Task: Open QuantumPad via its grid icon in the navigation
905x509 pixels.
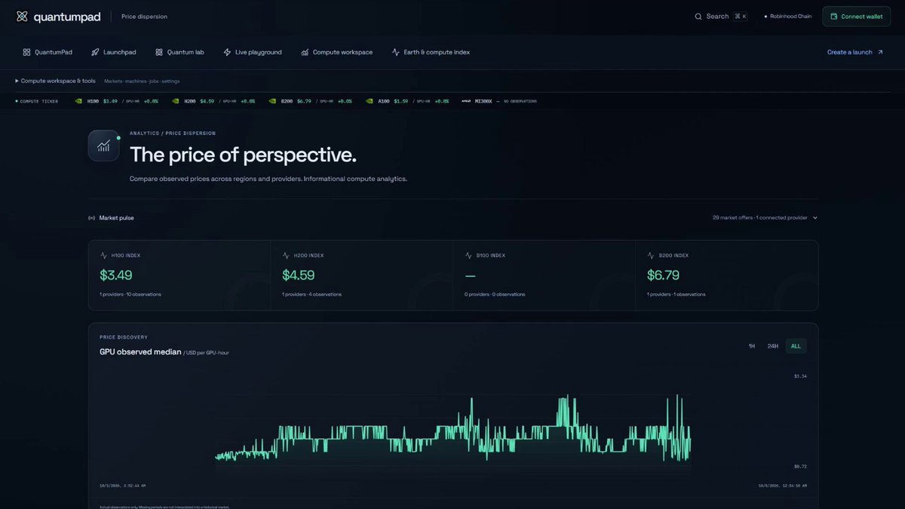Action: [26, 52]
